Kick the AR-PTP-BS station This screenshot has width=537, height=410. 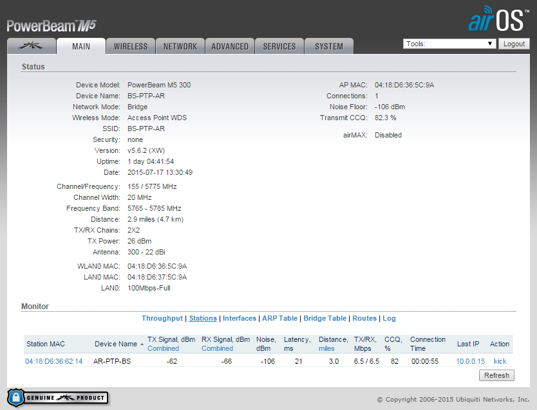(x=500, y=361)
